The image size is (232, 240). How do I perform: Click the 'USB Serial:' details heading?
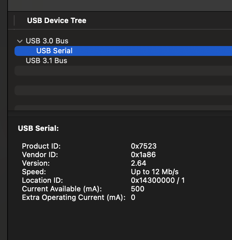tap(38, 129)
